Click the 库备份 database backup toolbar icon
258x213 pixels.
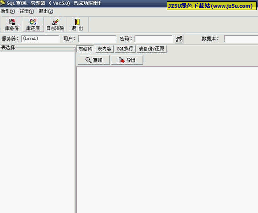[12, 24]
